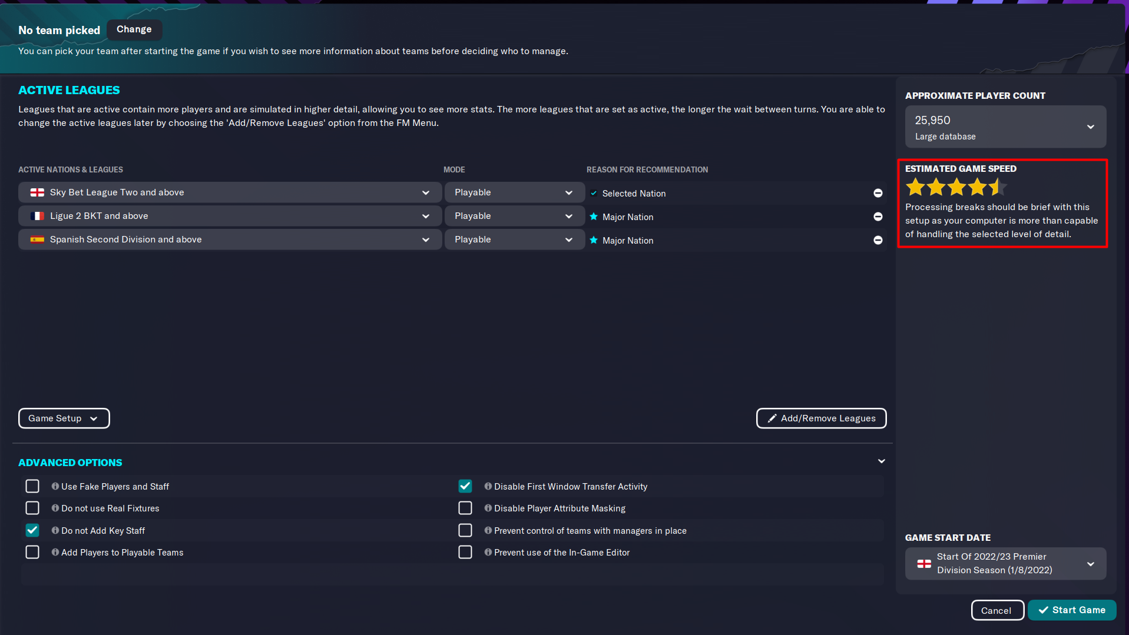
Task: Click the Active Nations & Leagues column header
Action: [x=71, y=169]
